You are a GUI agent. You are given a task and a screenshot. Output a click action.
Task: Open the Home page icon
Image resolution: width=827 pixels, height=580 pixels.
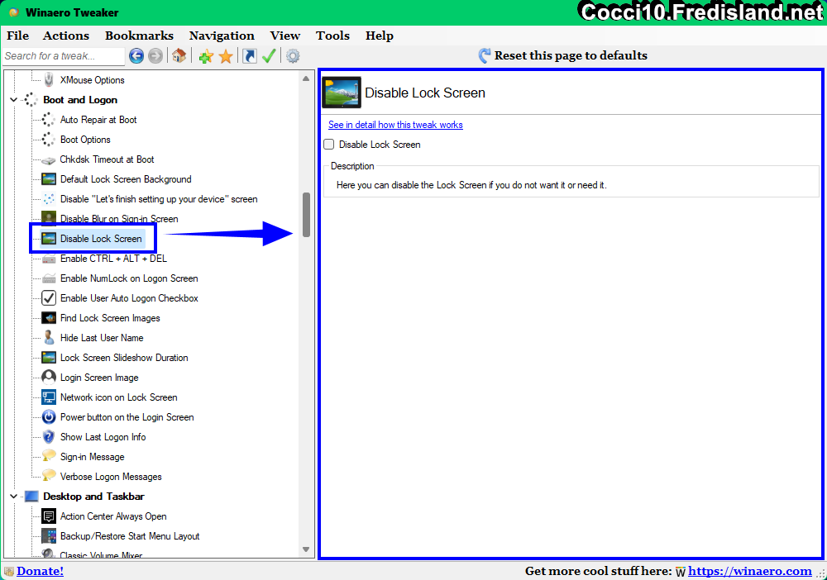point(179,56)
